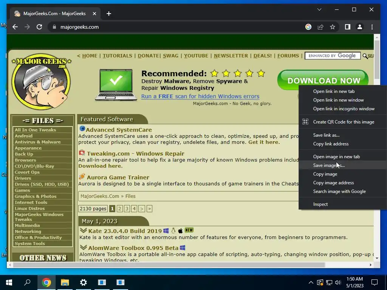This screenshot has height=290, width=387.
Task: Click the volume speaker tray icon
Action: (338, 282)
